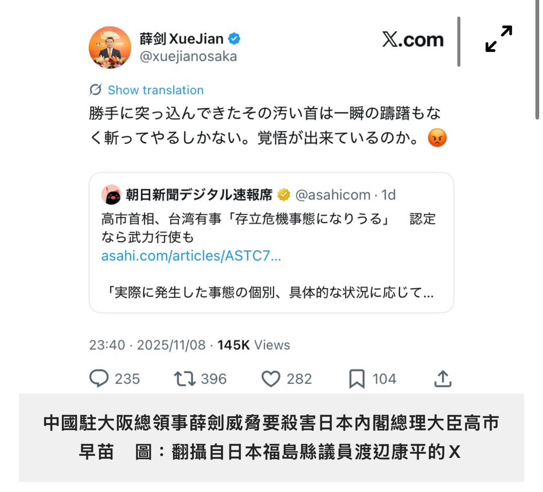Click the gold verified badge beside 朝日新聞
The width and height of the screenshot is (543, 492).
point(284,194)
